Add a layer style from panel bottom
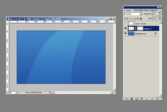 132,99
